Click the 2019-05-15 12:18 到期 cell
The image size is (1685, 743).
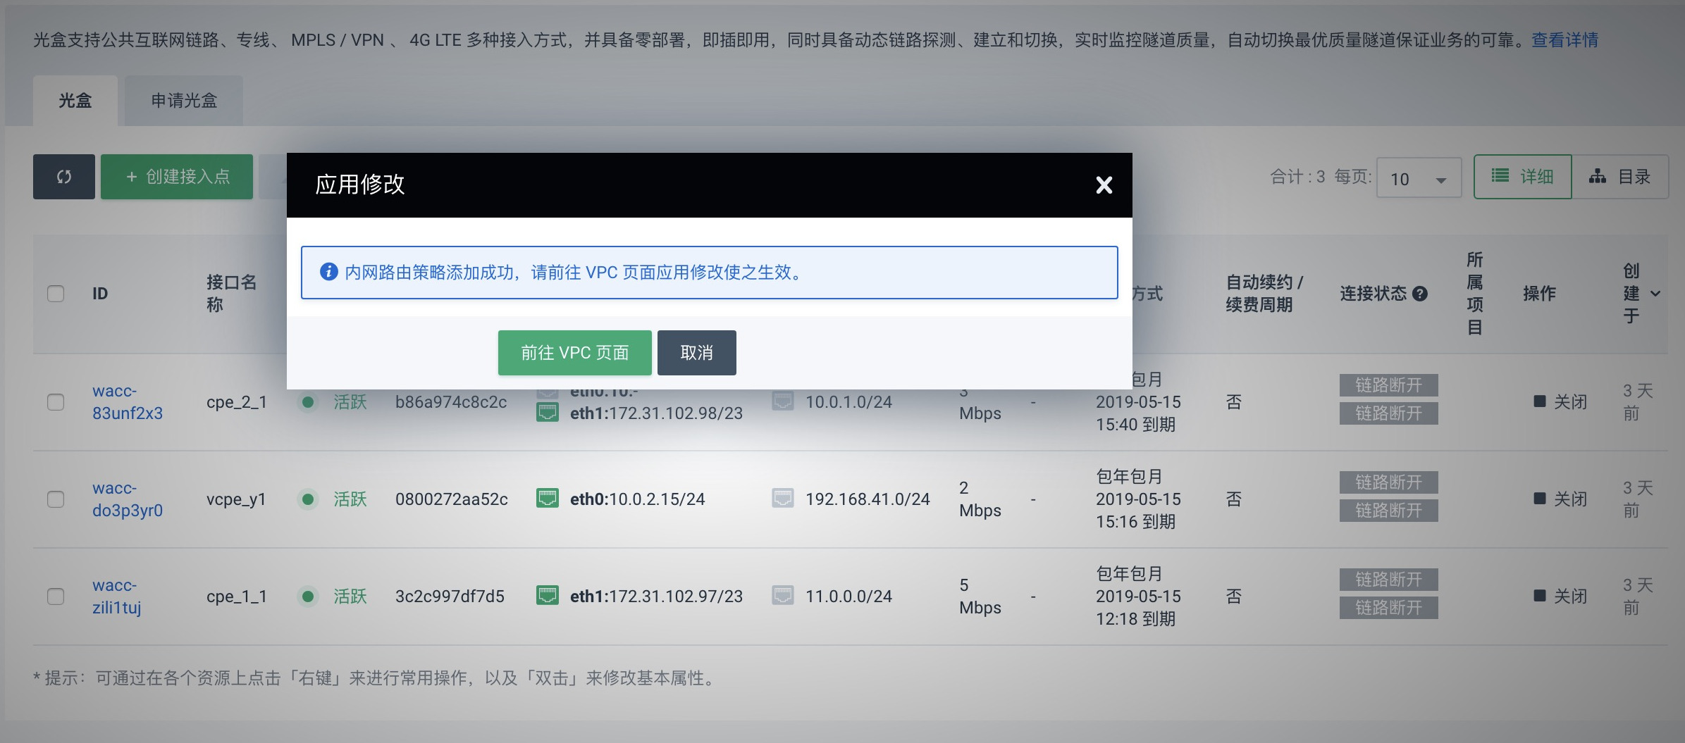(x=1138, y=608)
